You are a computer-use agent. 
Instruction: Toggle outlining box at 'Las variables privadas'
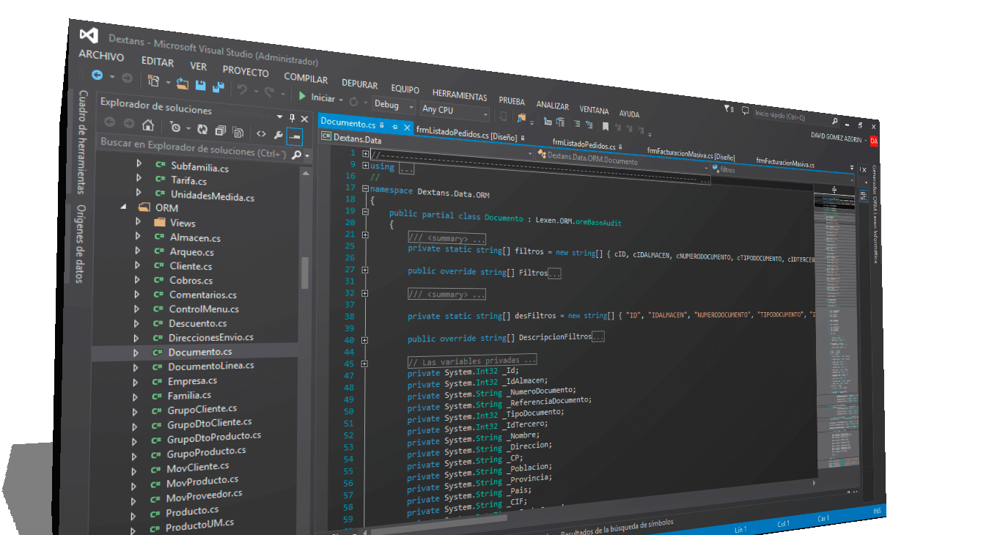click(x=364, y=364)
